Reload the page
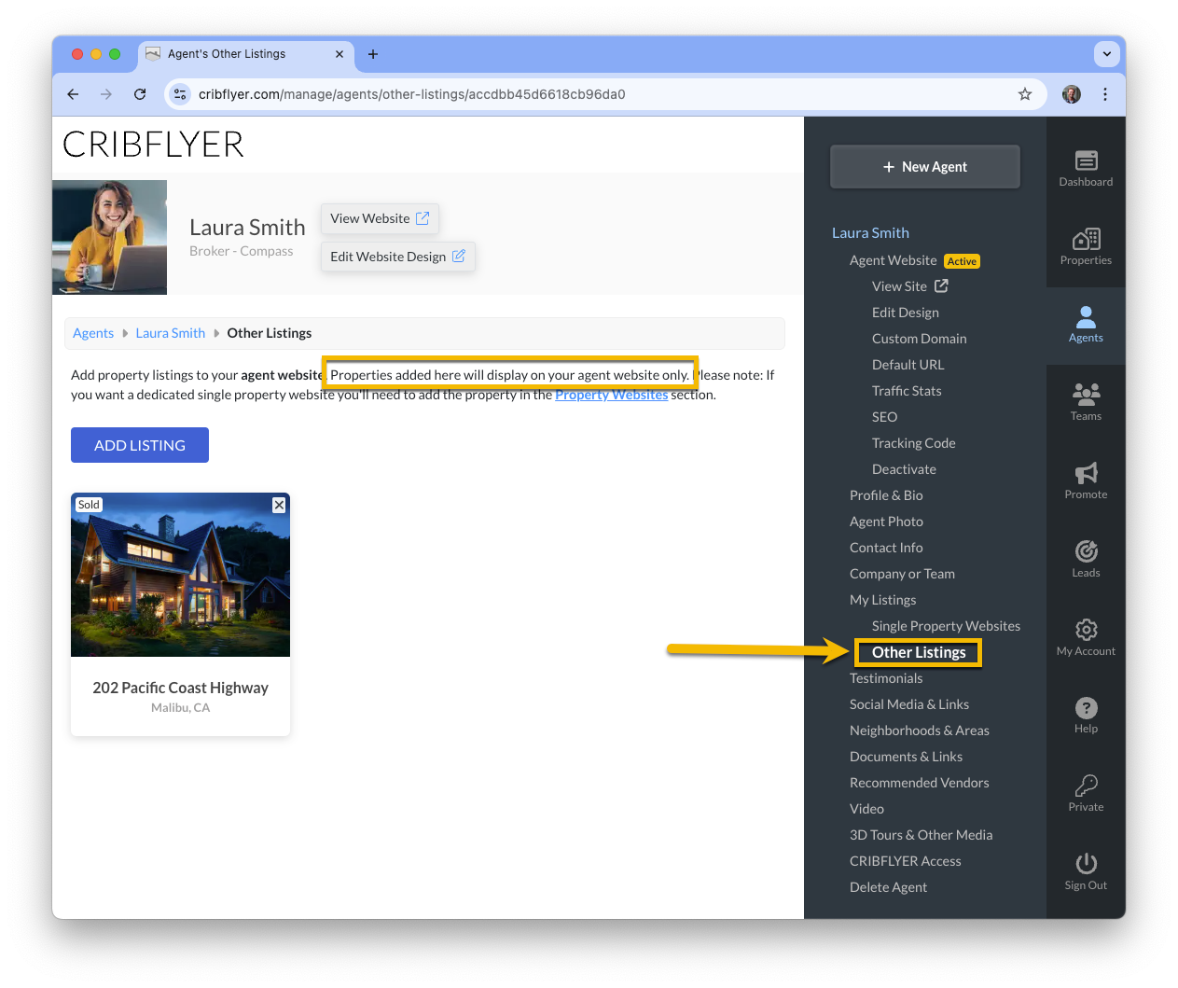 click(140, 94)
